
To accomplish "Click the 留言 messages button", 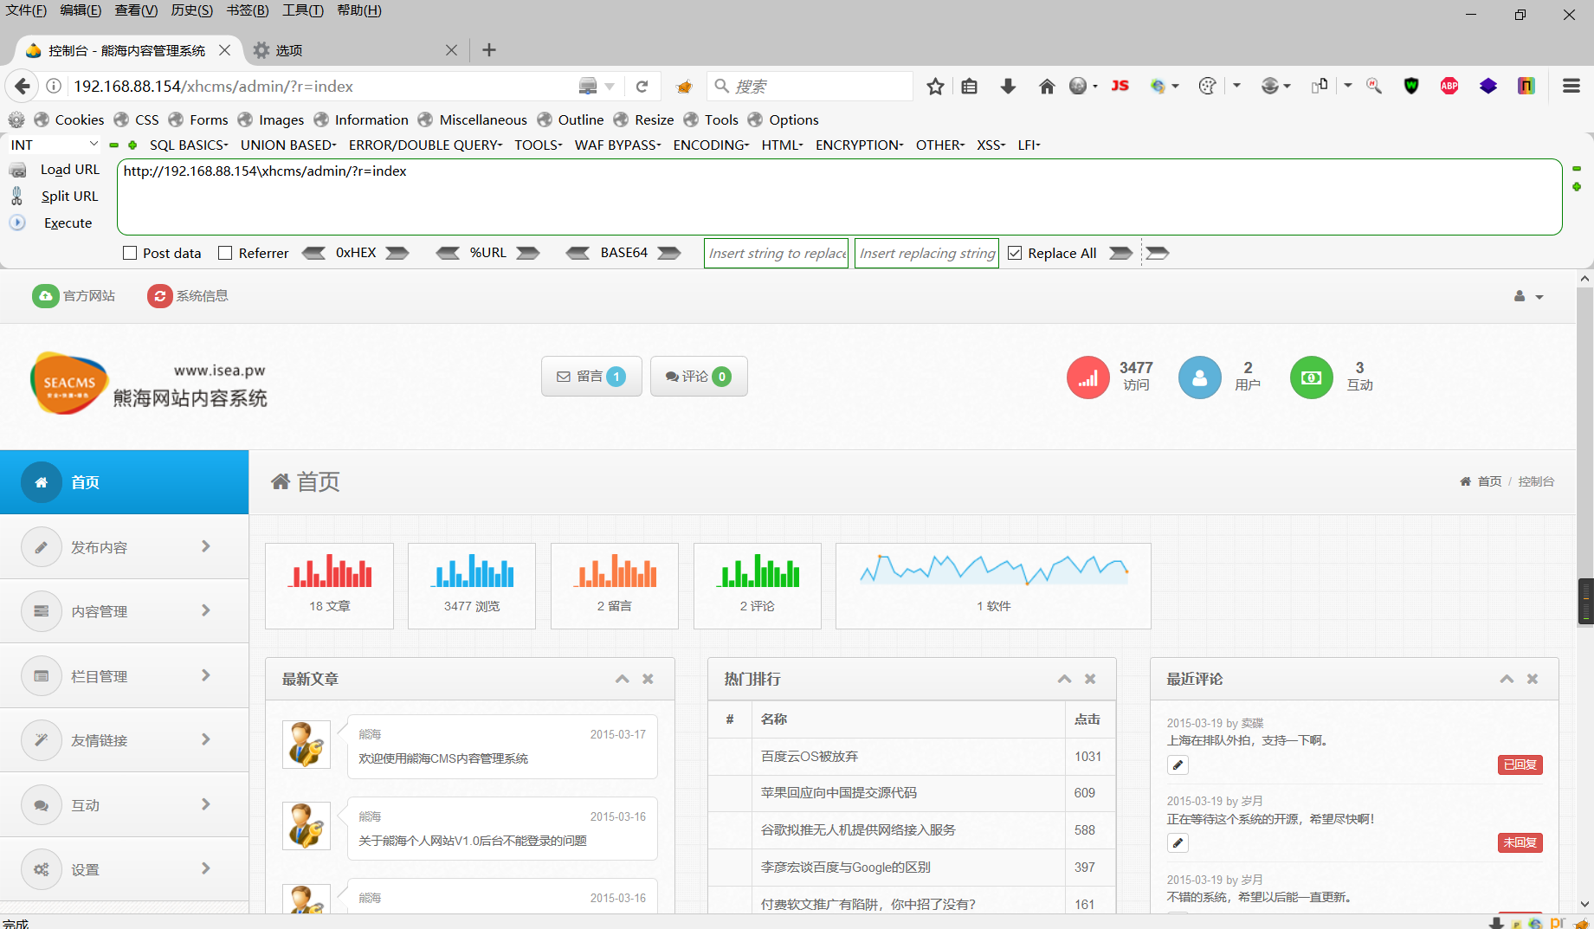I will coord(591,377).
